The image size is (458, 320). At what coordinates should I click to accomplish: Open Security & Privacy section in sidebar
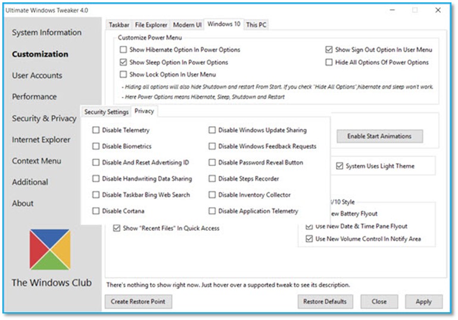[x=44, y=118]
